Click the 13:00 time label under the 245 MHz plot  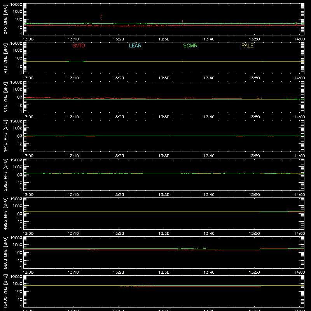(28, 39)
